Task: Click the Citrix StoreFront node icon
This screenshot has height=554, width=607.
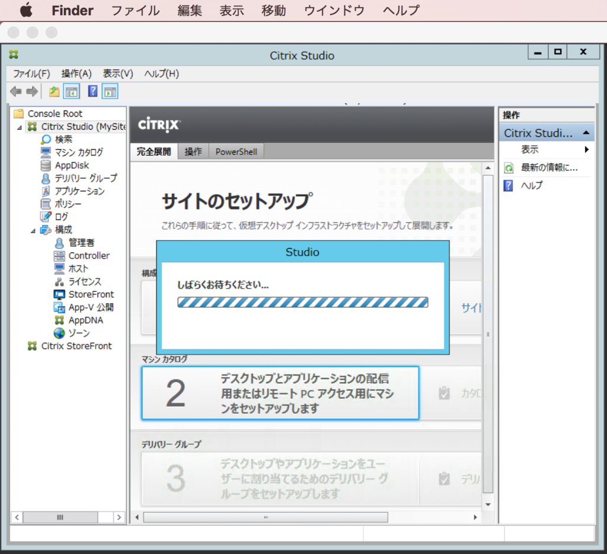Action: pos(32,346)
